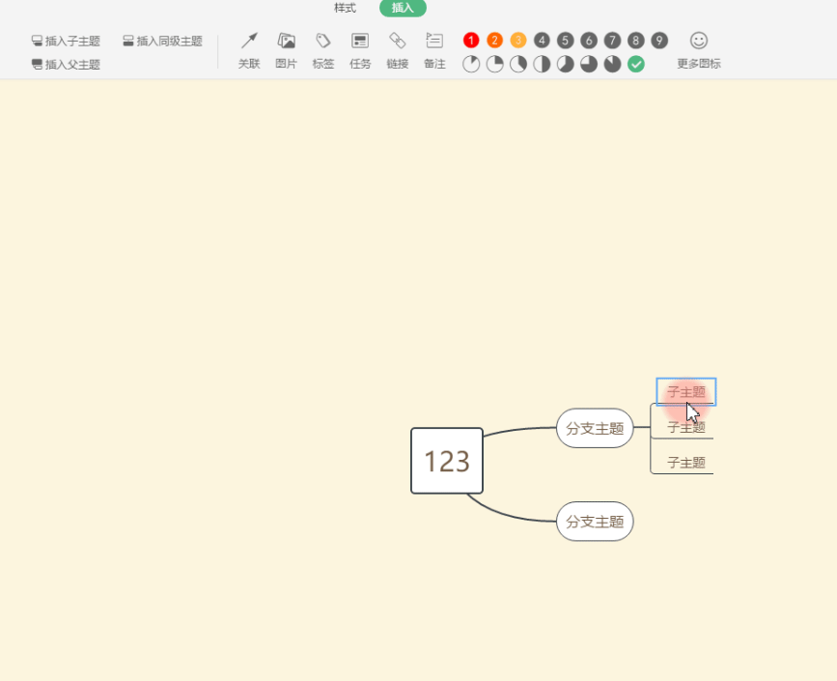Click the 插入同级主题 button
The width and height of the screenshot is (837, 681).
click(x=164, y=41)
